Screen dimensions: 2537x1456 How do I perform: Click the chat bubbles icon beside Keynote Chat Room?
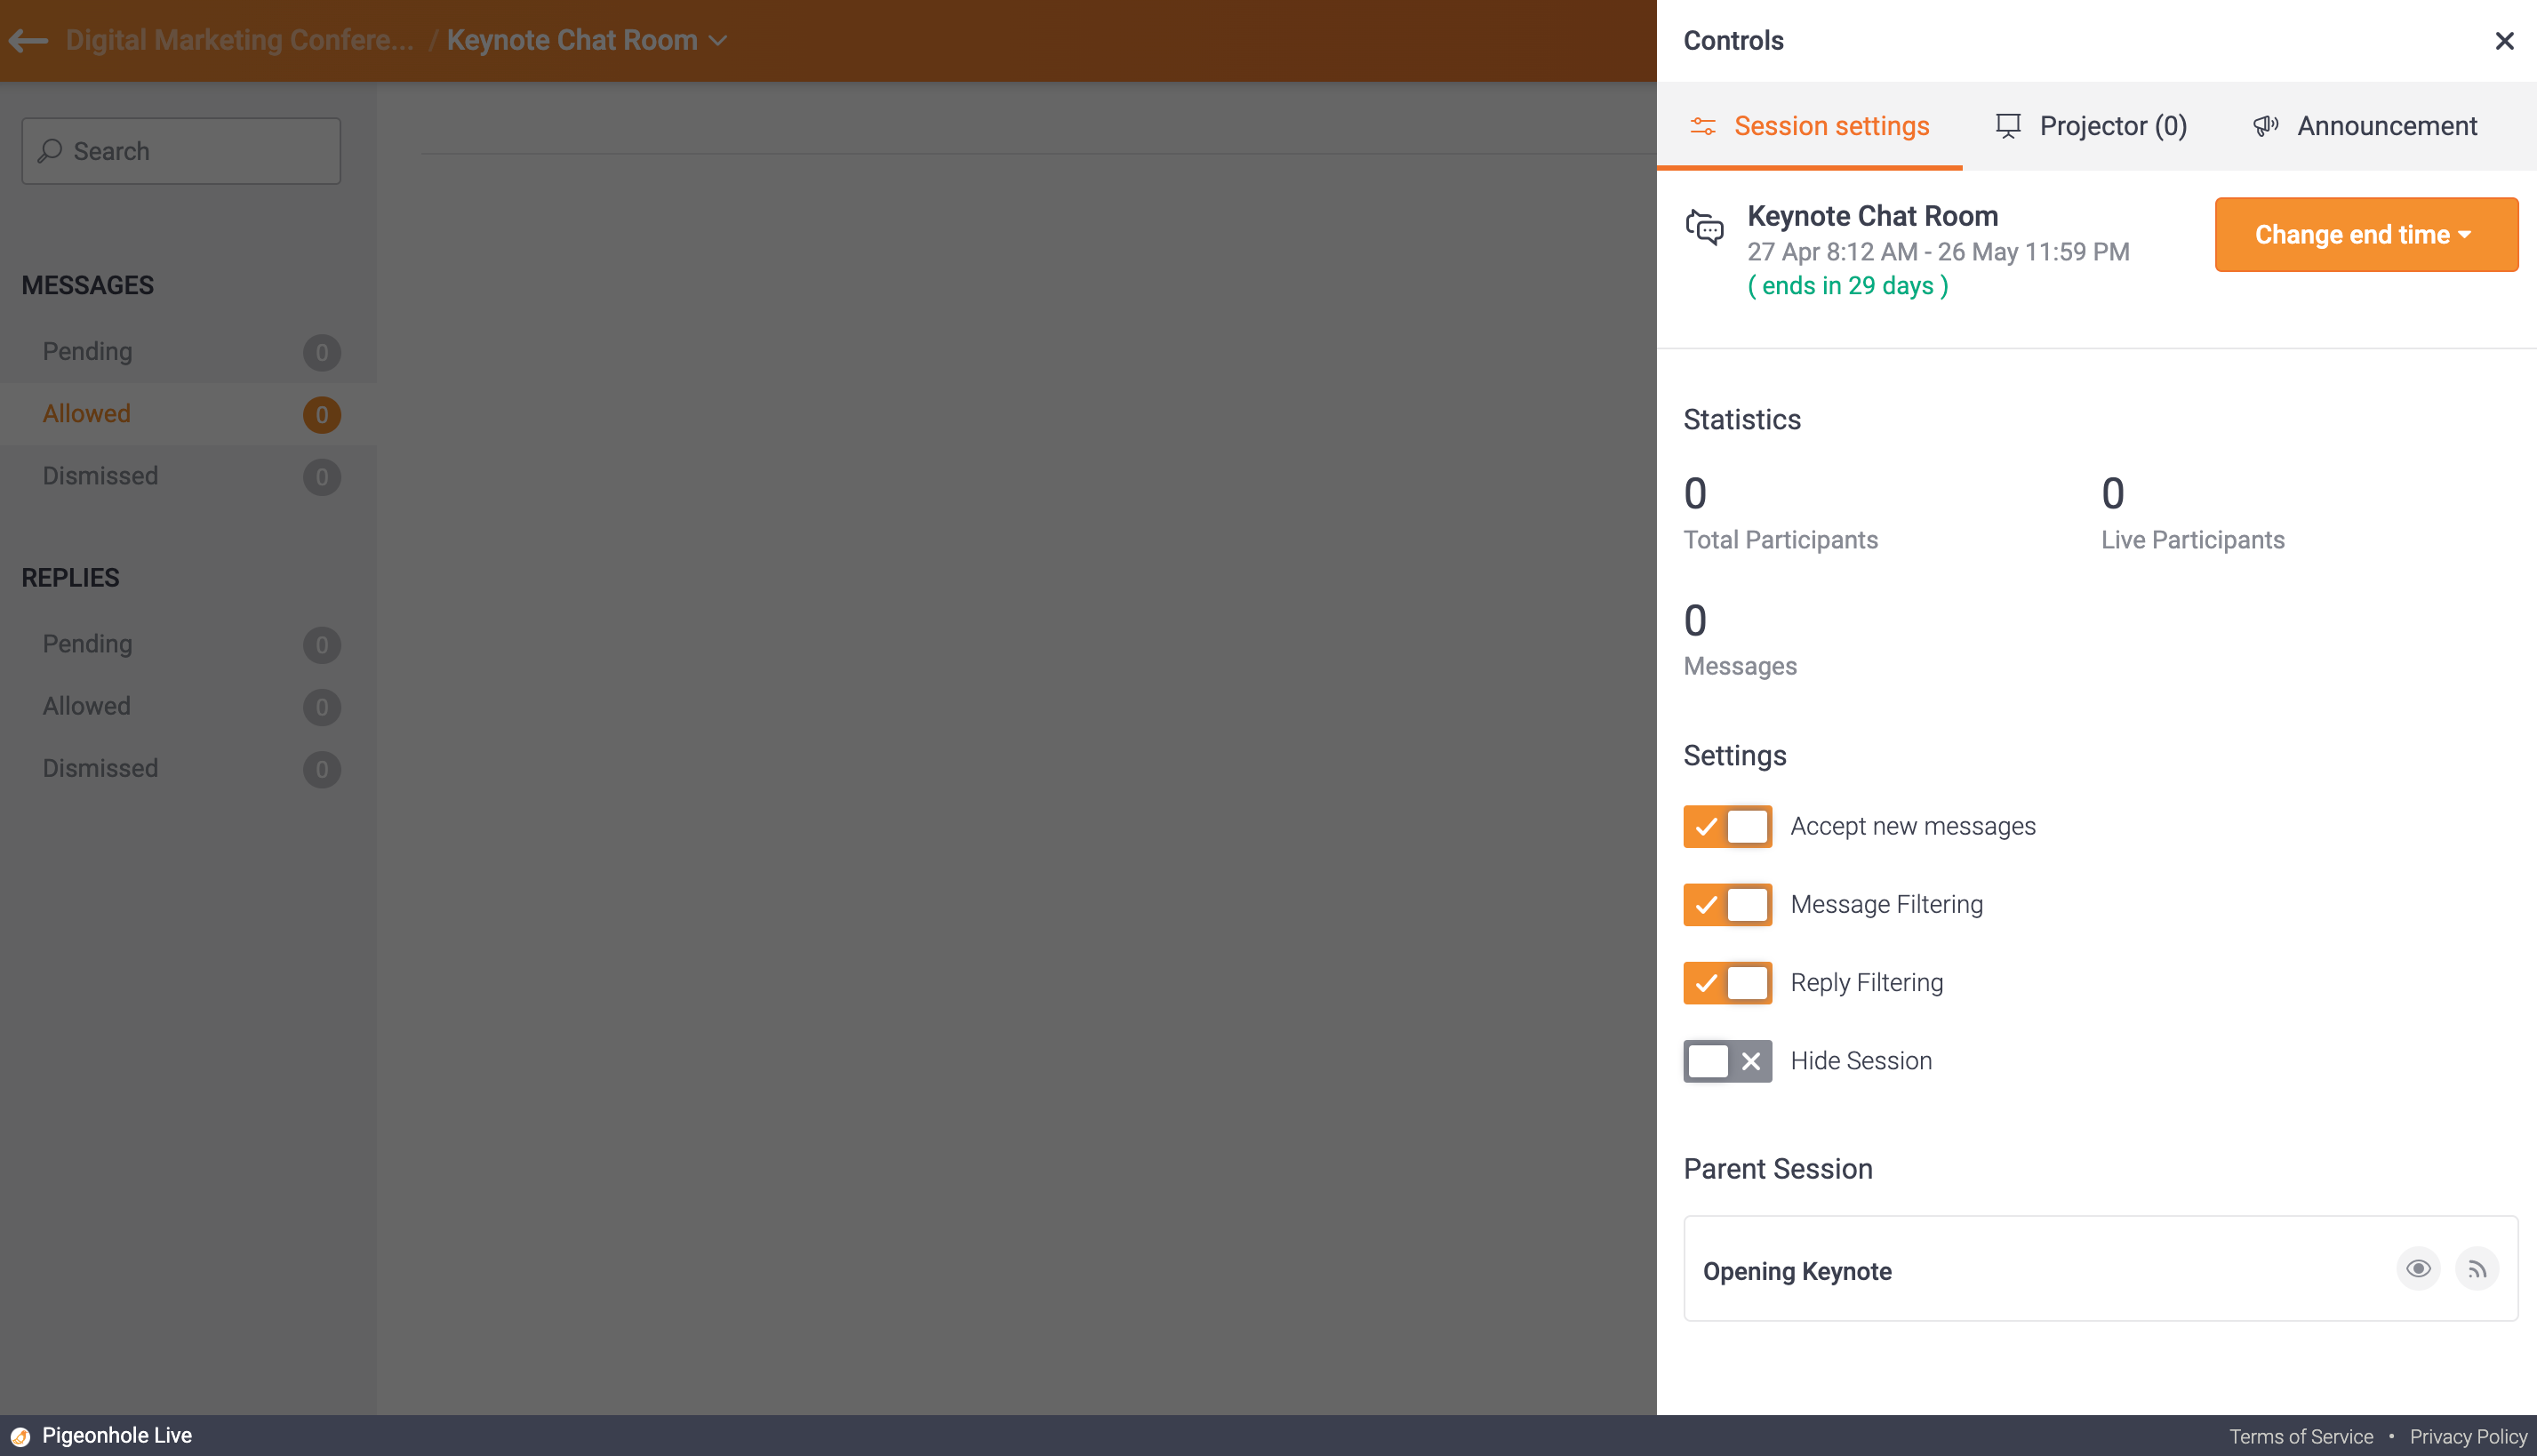click(x=1705, y=227)
